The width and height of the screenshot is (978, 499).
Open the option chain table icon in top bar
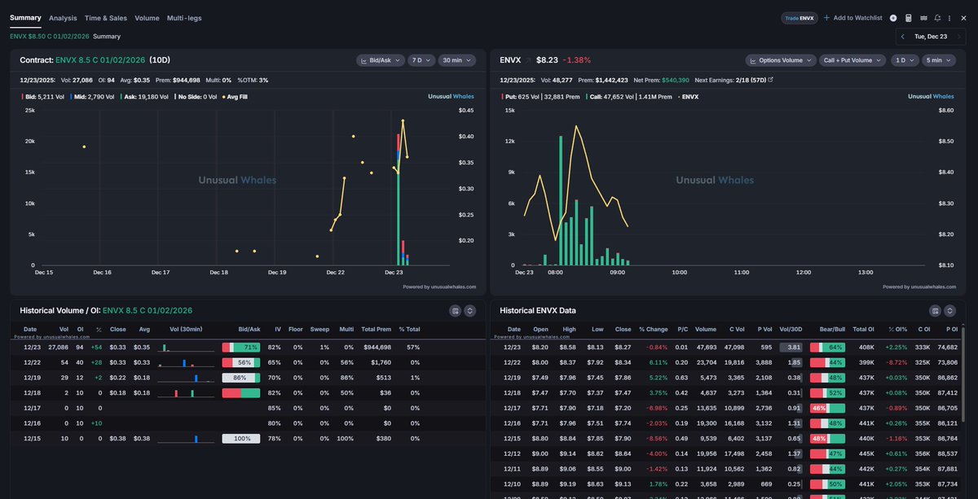click(x=923, y=18)
